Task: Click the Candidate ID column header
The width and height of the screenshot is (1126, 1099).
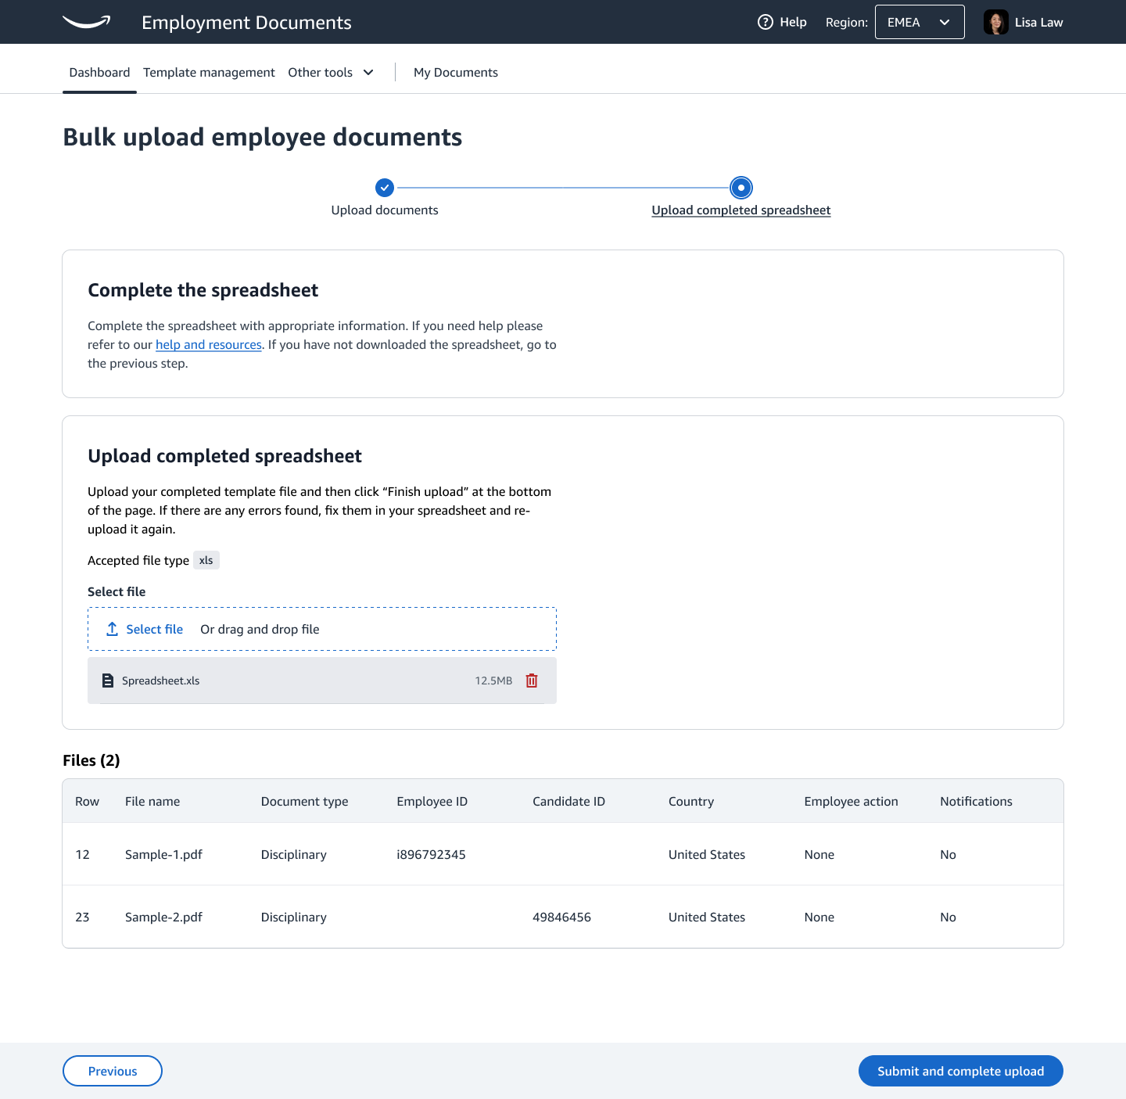Action: tap(569, 801)
